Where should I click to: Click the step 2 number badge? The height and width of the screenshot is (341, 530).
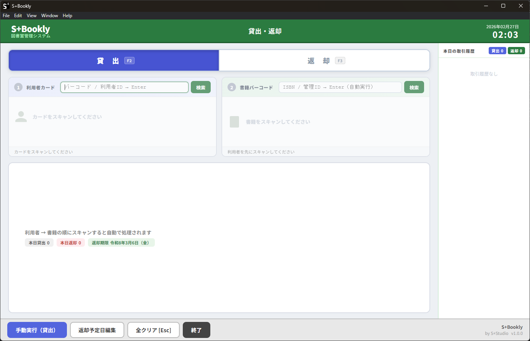(x=231, y=87)
